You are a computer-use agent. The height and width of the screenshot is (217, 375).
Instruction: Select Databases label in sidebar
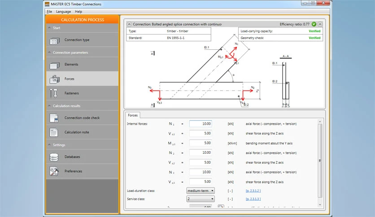(x=72, y=157)
